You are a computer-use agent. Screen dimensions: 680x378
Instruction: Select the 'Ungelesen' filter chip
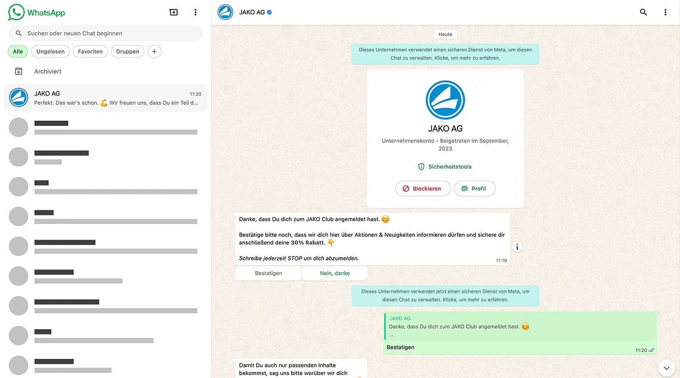tap(50, 52)
